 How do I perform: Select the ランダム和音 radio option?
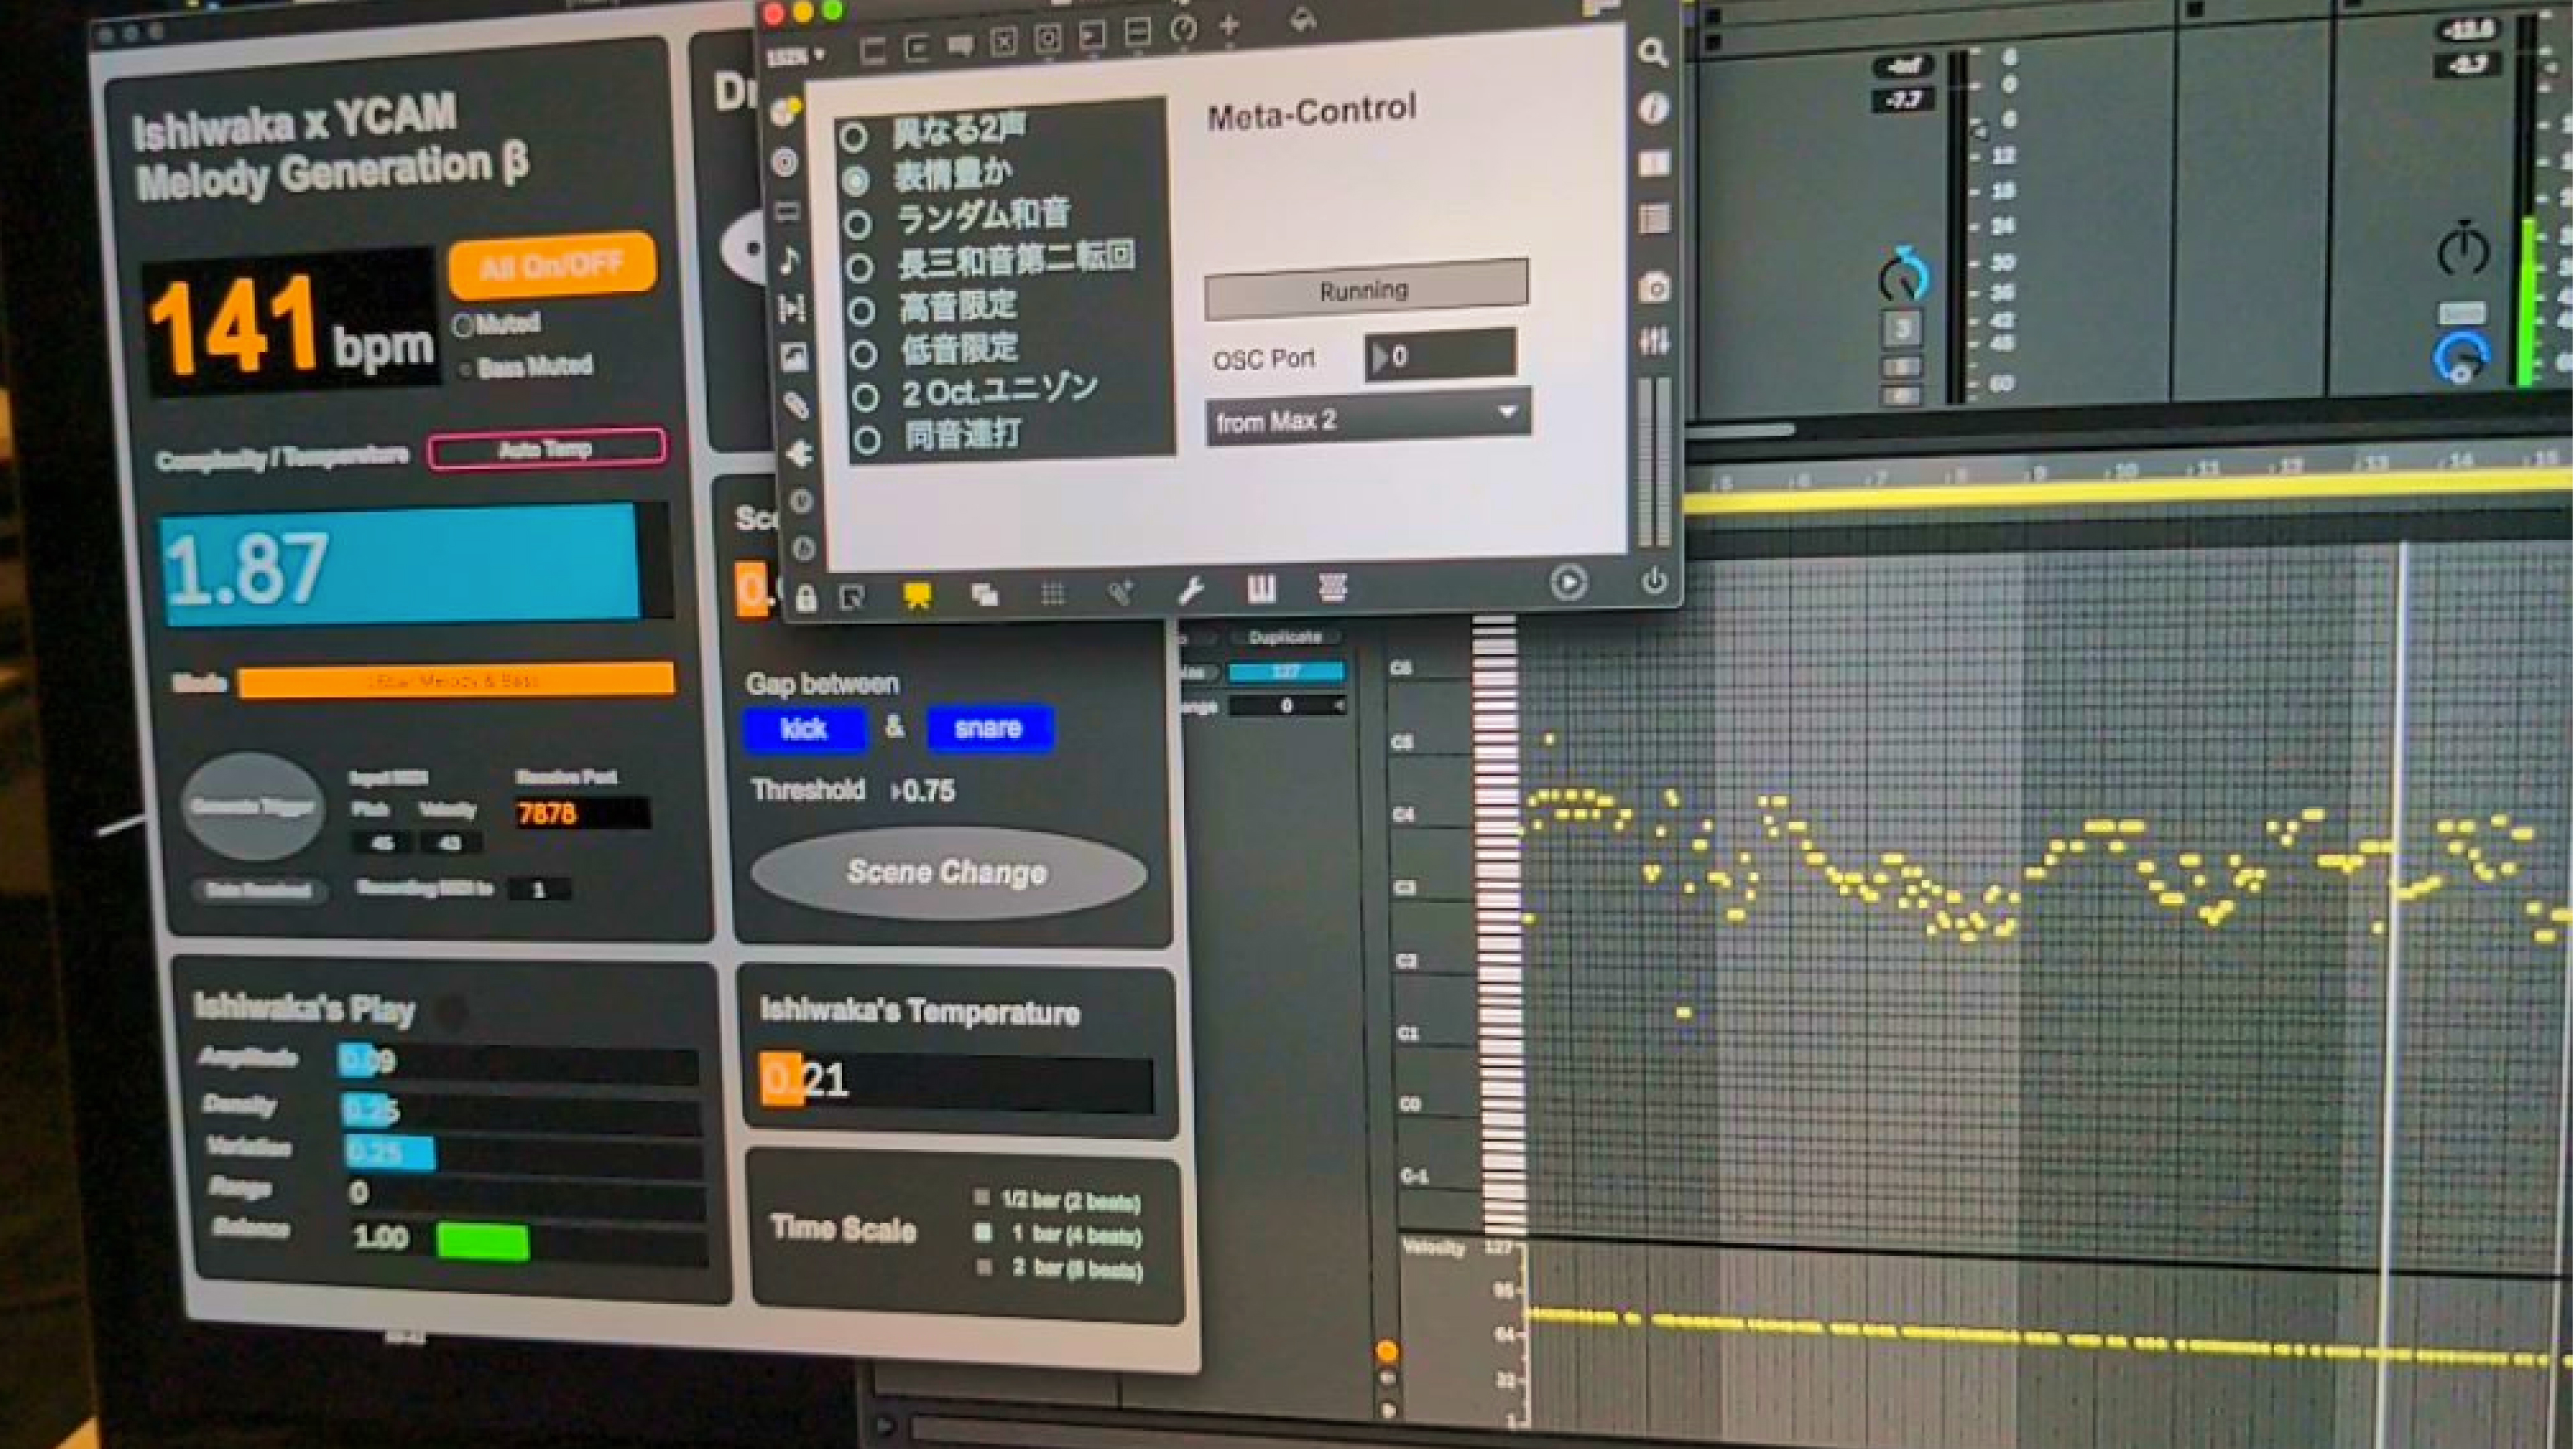pyautogui.click(x=858, y=224)
